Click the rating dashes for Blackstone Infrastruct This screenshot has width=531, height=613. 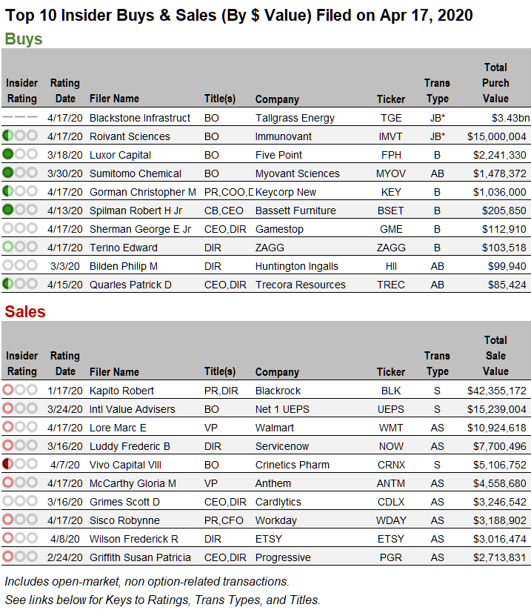(x=21, y=118)
